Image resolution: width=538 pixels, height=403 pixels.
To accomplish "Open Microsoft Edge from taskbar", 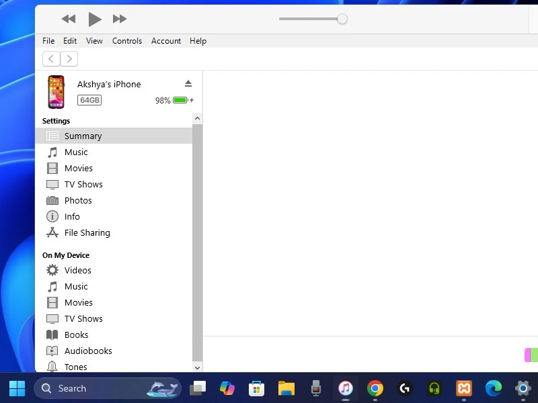I will click(x=494, y=388).
